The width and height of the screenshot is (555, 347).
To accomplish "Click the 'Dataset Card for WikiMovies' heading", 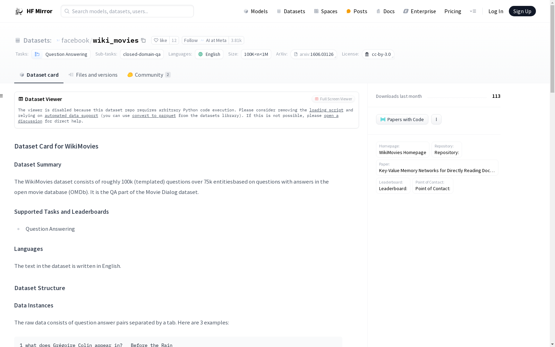I will 56,146.
